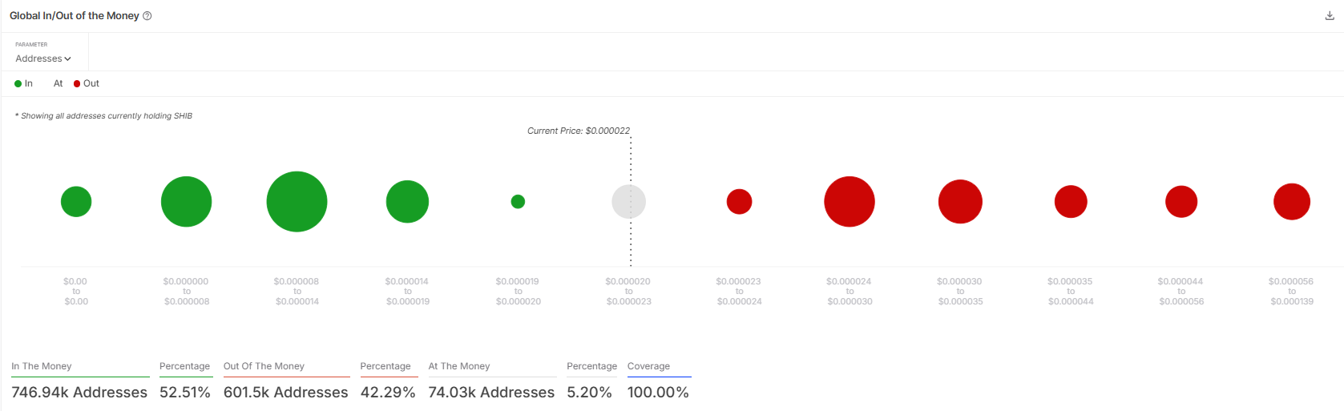Click the 74.03k Addresses value
1344x411 pixels.
[491, 393]
